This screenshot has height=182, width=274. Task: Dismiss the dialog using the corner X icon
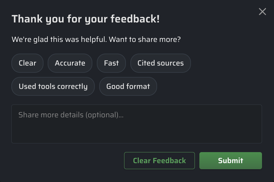262,12
